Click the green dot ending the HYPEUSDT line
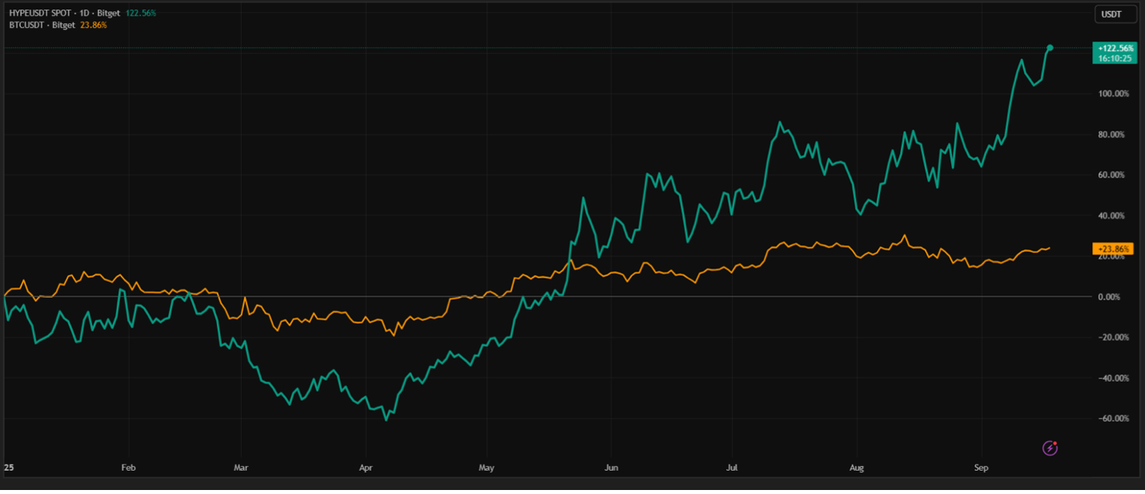This screenshot has height=494, width=1145. coord(1050,48)
